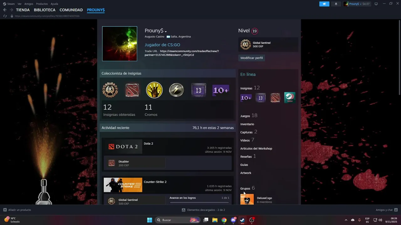Click the profile URL address bar

47,16
